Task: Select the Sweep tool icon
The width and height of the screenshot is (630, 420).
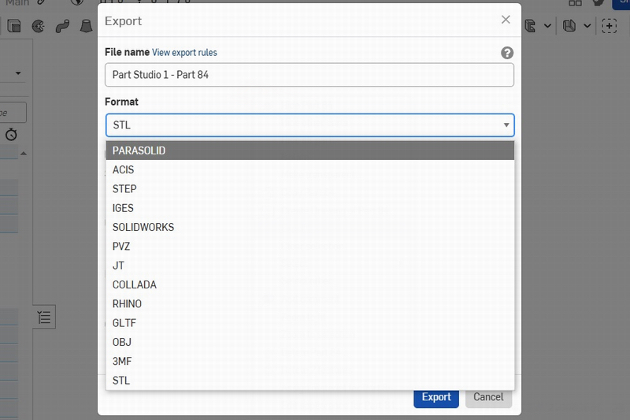Action: click(x=61, y=26)
